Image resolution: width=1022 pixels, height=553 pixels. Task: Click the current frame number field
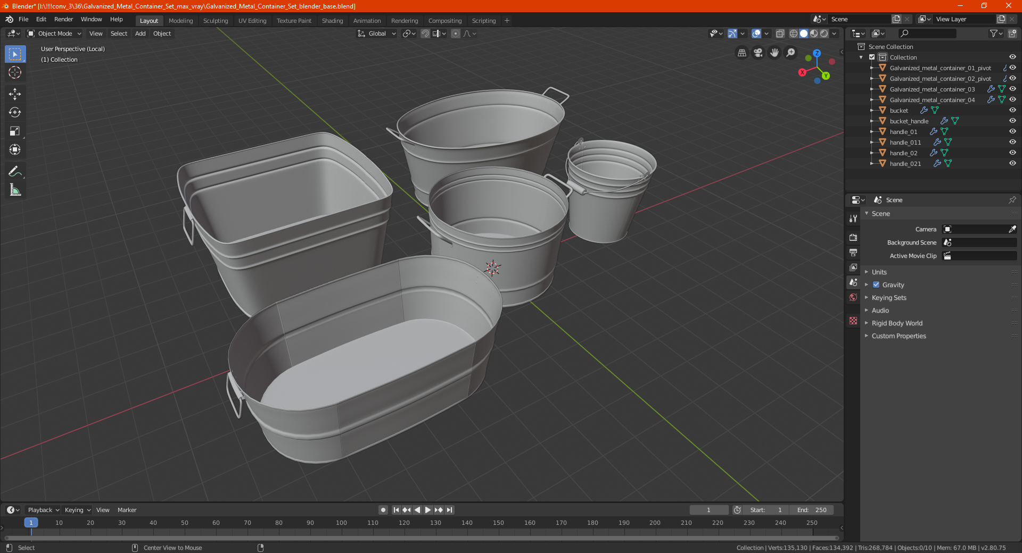coord(709,510)
